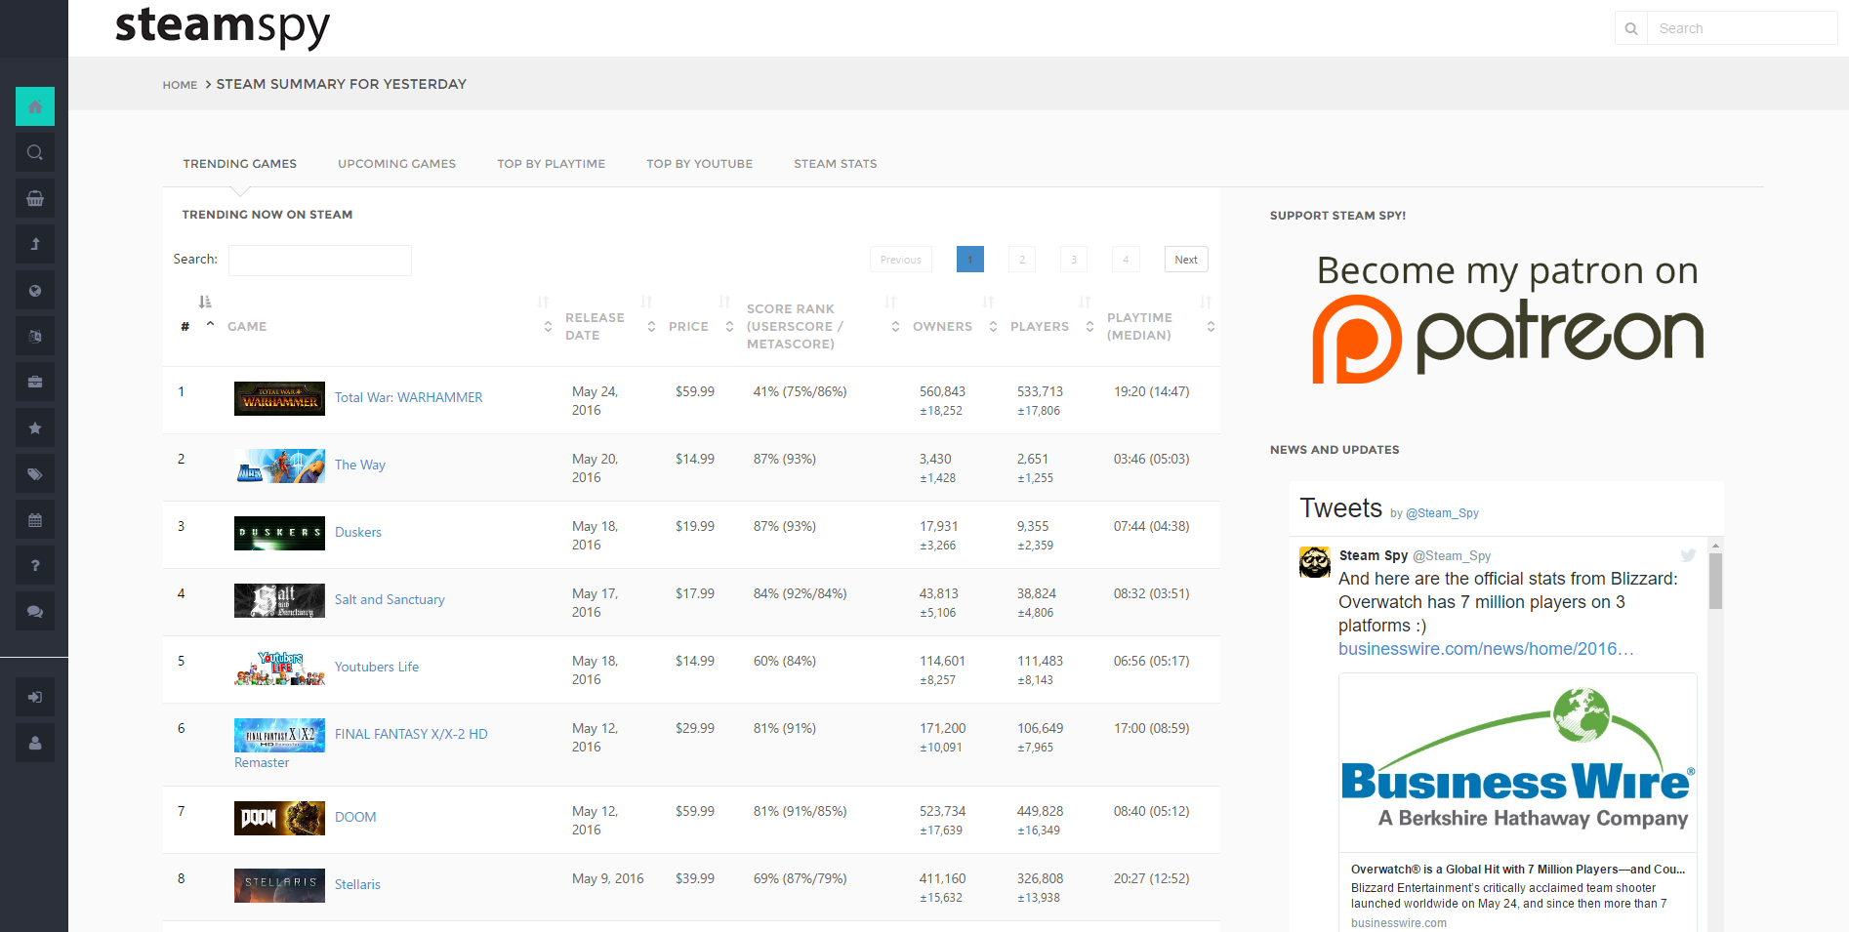Viewport: 1849px width, 932px height.
Task: Open the chat bubbles icon in sidebar
Action: (35, 611)
